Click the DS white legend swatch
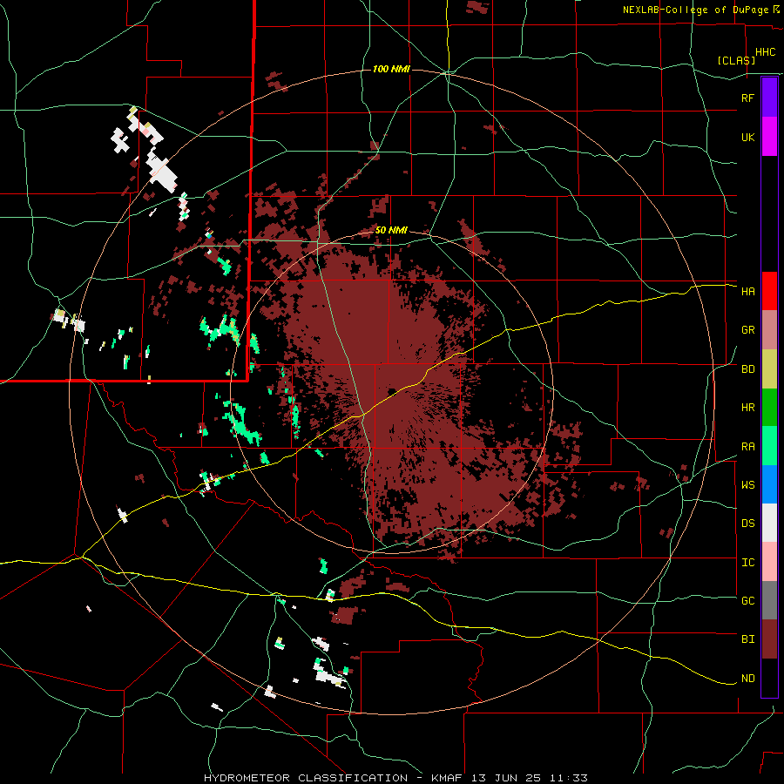Image resolution: width=784 pixels, height=784 pixels. pyautogui.click(x=769, y=523)
